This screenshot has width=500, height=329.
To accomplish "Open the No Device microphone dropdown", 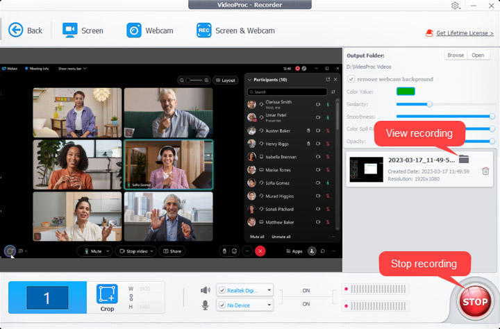I will click(x=269, y=305).
